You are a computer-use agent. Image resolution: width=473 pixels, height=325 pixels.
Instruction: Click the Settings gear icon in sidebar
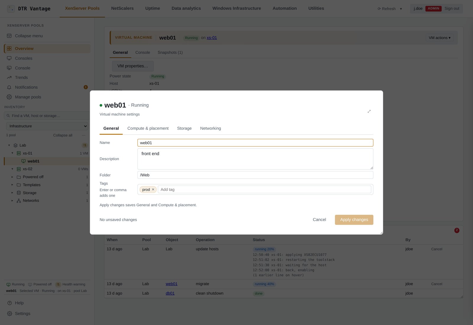[x=9, y=313]
